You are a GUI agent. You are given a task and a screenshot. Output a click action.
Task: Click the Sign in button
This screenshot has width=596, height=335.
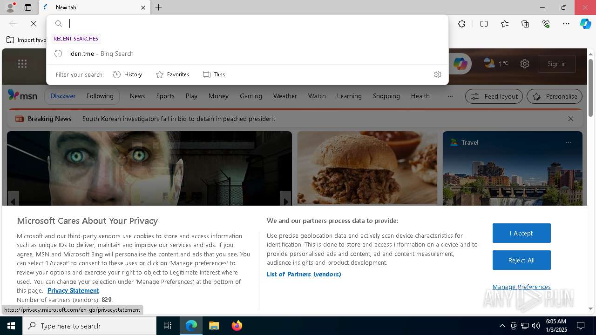[x=557, y=64]
